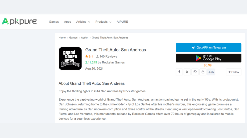Share on X (Twitter) icon

coord(187,72)
